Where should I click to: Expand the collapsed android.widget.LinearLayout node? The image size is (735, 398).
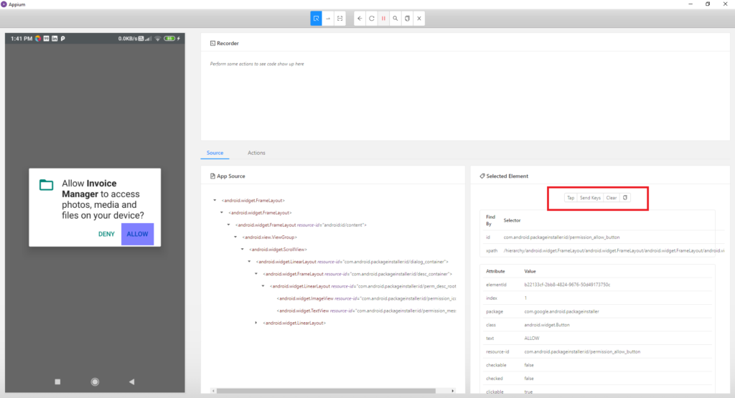tap(256, 323)
